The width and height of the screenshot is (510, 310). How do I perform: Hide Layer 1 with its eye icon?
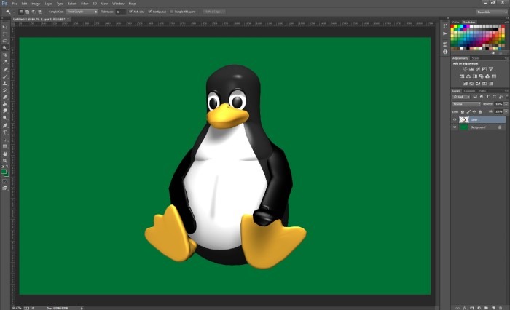coord(455,119)
